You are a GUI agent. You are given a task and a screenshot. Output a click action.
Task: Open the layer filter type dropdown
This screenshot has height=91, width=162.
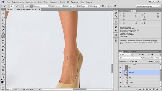126,54
